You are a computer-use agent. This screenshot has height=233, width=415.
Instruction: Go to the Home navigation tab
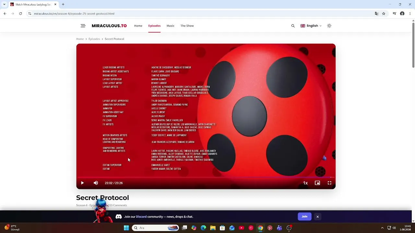point(138,26)
